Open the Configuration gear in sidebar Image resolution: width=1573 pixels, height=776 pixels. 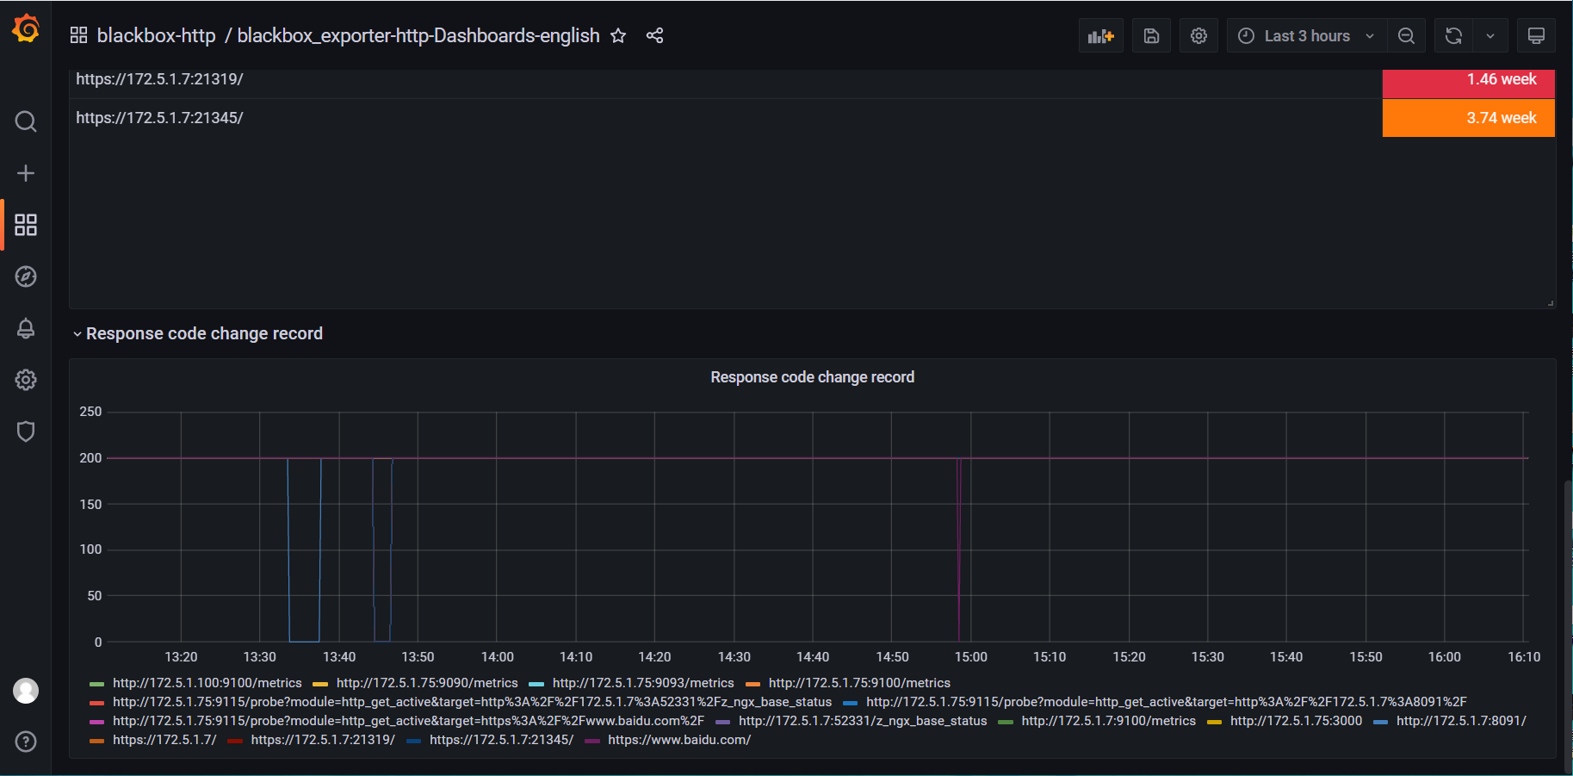tap(26, 380)
